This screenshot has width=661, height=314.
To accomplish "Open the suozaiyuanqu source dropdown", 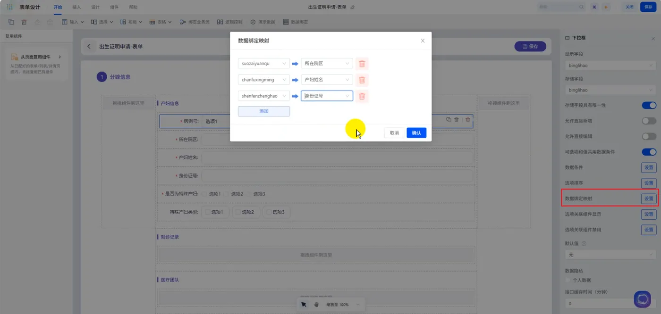I will pyautogui.click(x=263, y=64).
